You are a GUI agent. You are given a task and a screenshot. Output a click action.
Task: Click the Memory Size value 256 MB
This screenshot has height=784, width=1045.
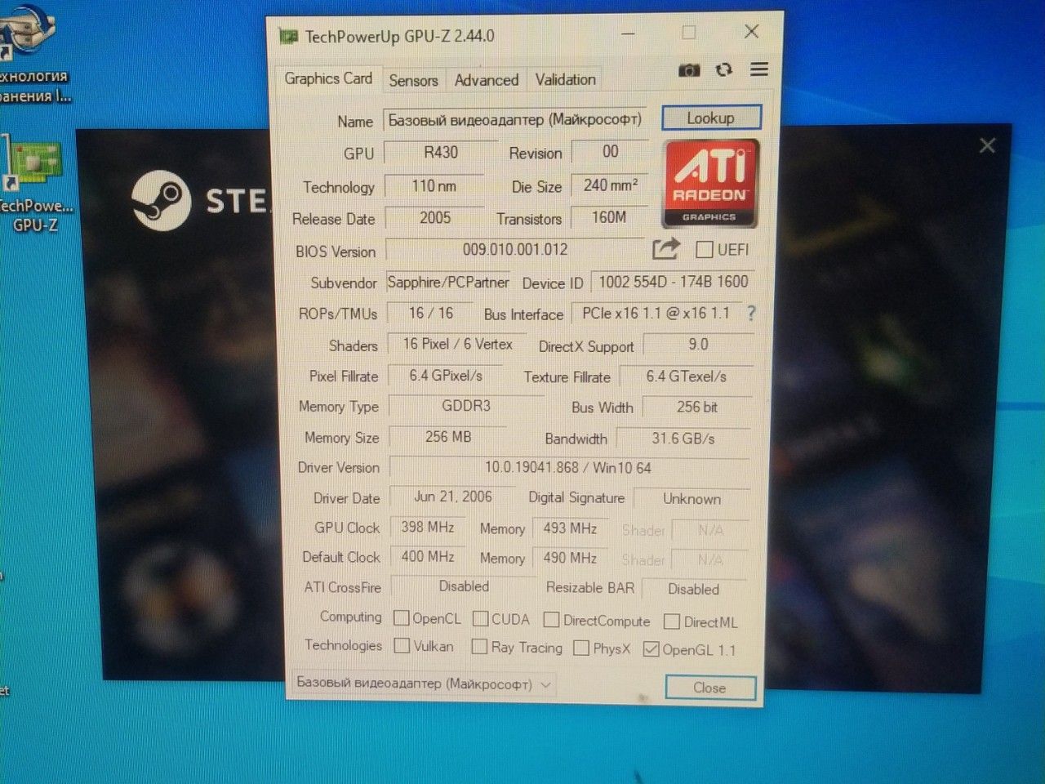pos(447,437)
